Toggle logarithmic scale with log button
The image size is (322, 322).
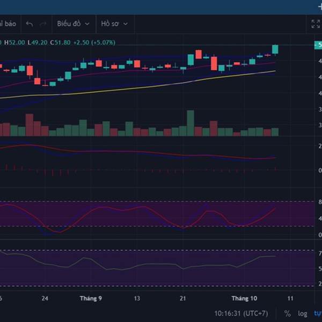[x=303, y=313]
